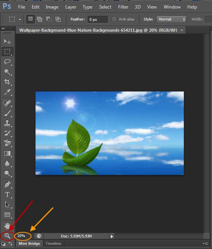Open the marquee tool preset picker arrow
The height and width of the screenshot is (249, 212).
[x=20, y=19]
